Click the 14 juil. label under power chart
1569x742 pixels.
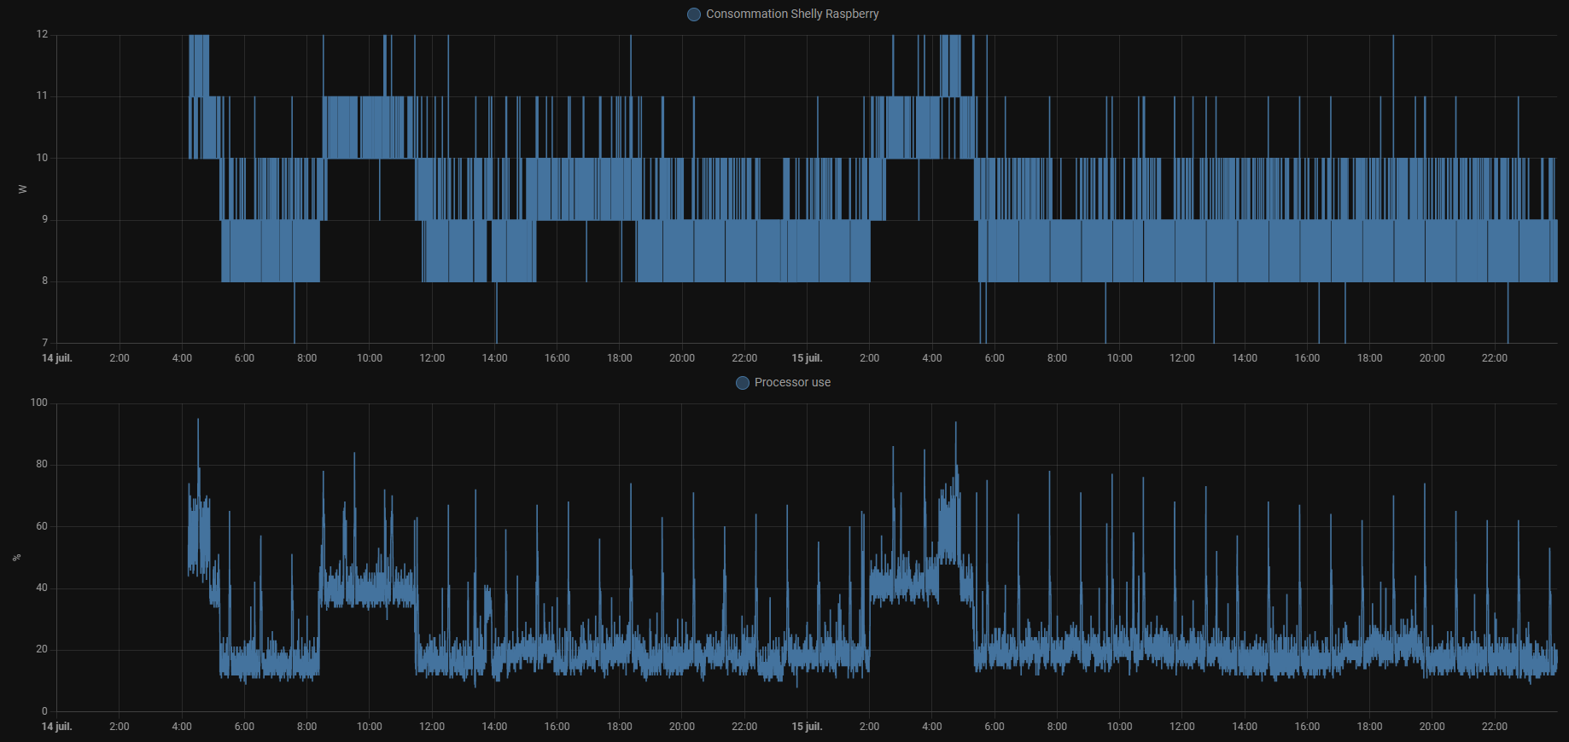(x=57, y=358)
